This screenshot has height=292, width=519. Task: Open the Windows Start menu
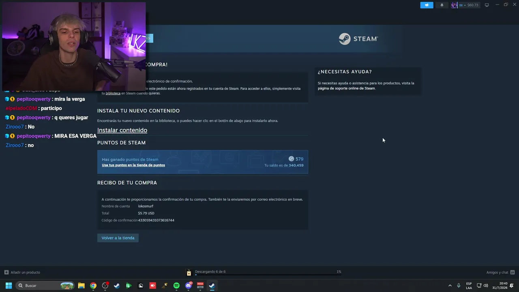click(x=9, y=286)
